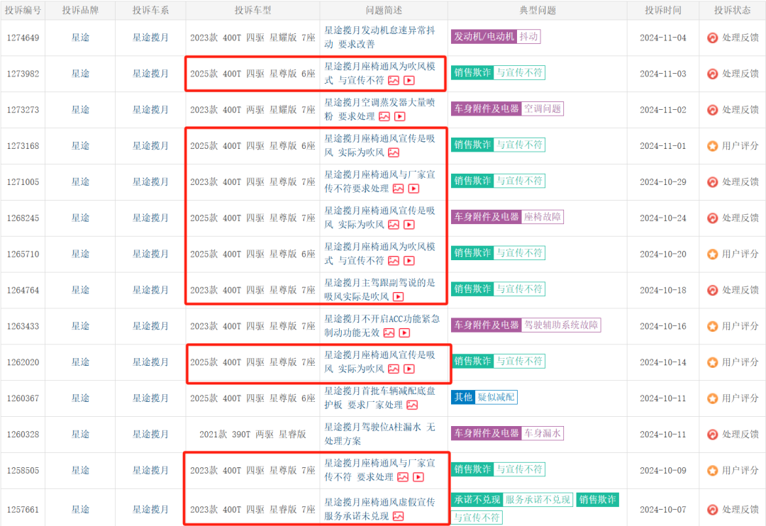Click 用户评分 star icon for complaint 1260367

(712, 398)
